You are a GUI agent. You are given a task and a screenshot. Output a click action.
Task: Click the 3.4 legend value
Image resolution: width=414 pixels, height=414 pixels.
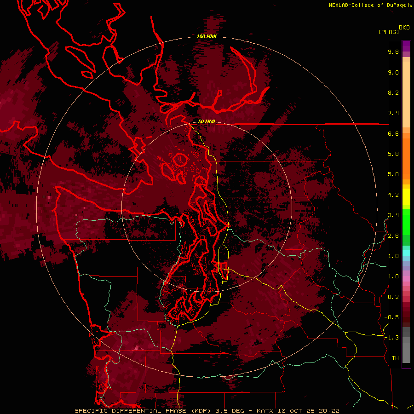coord(393,215)
